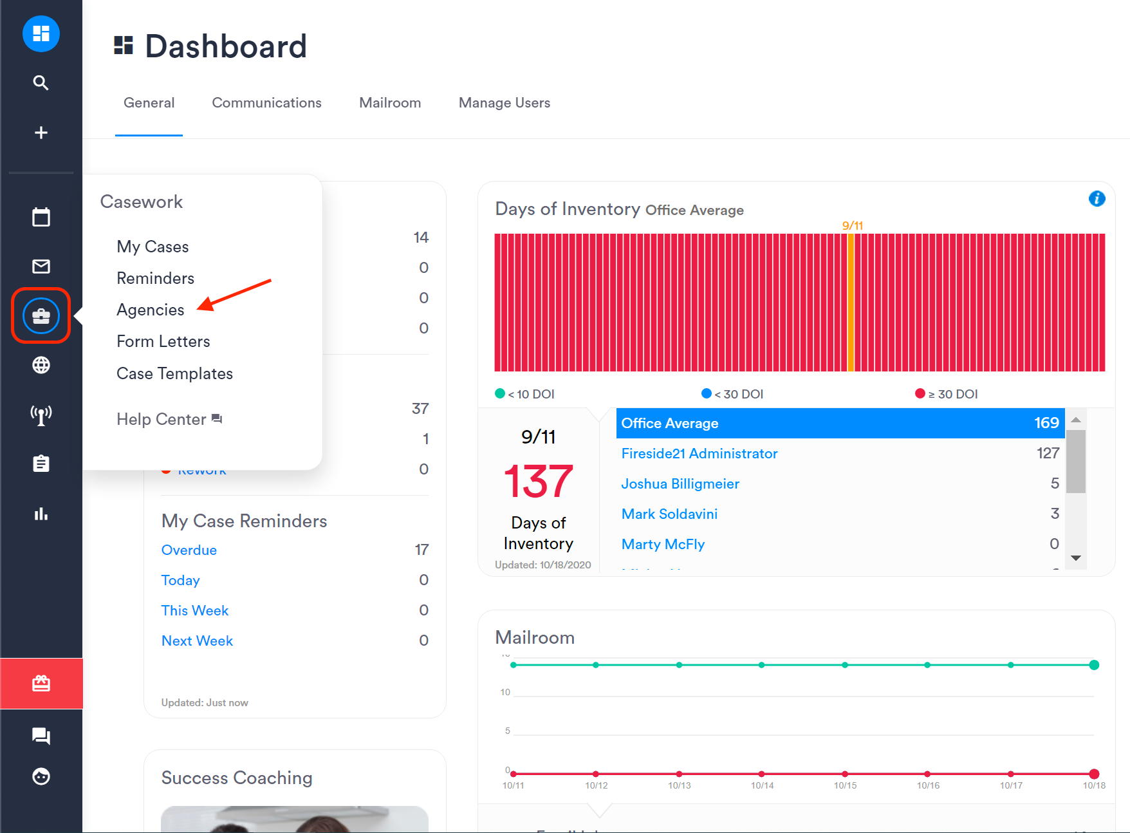Open the globe icon in sidebar

pyautogui.click(x=41, y=365)
